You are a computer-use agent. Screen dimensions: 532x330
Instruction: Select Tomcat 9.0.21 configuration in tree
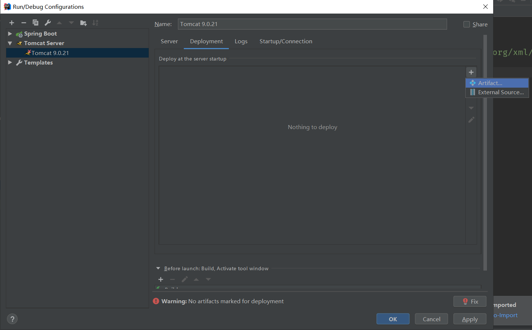click(77, 53)
